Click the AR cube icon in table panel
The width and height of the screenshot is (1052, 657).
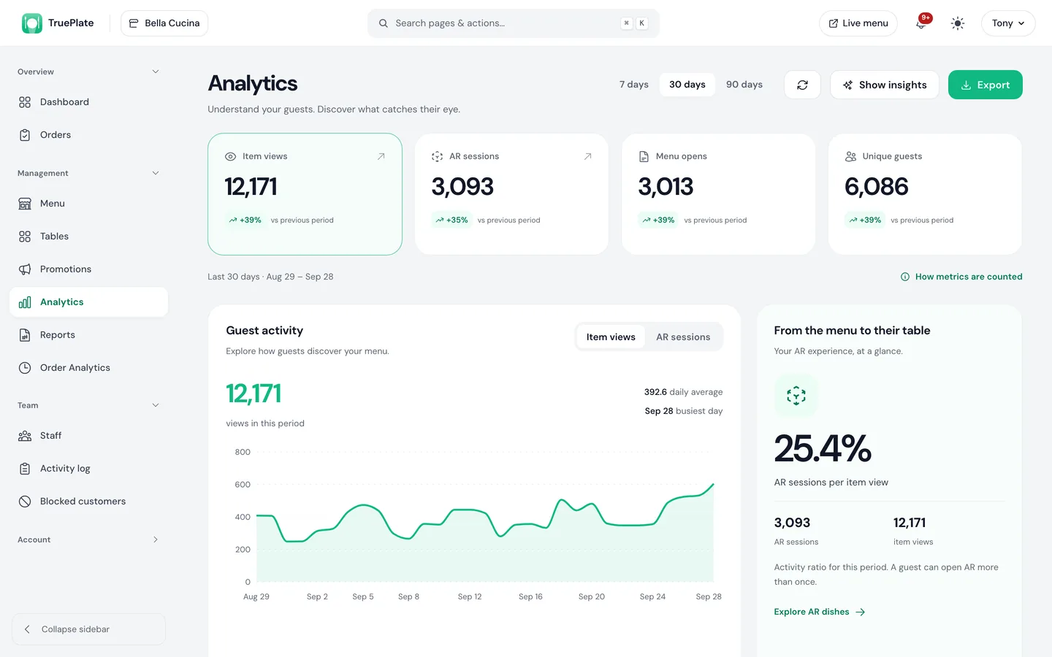coord(796,396)
